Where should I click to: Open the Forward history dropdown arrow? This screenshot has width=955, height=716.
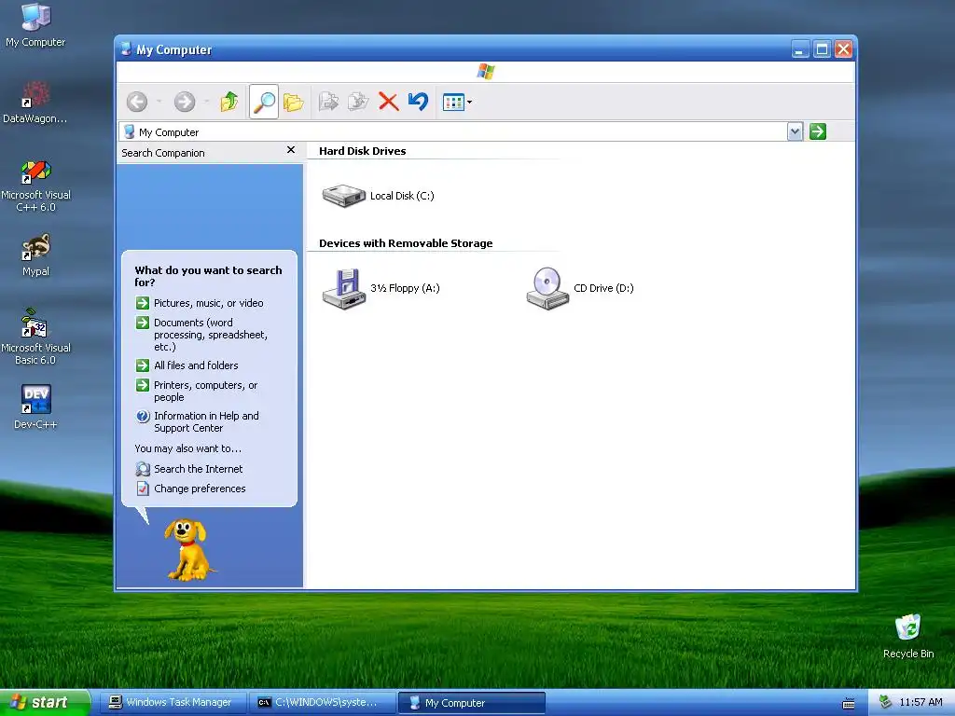206,102
